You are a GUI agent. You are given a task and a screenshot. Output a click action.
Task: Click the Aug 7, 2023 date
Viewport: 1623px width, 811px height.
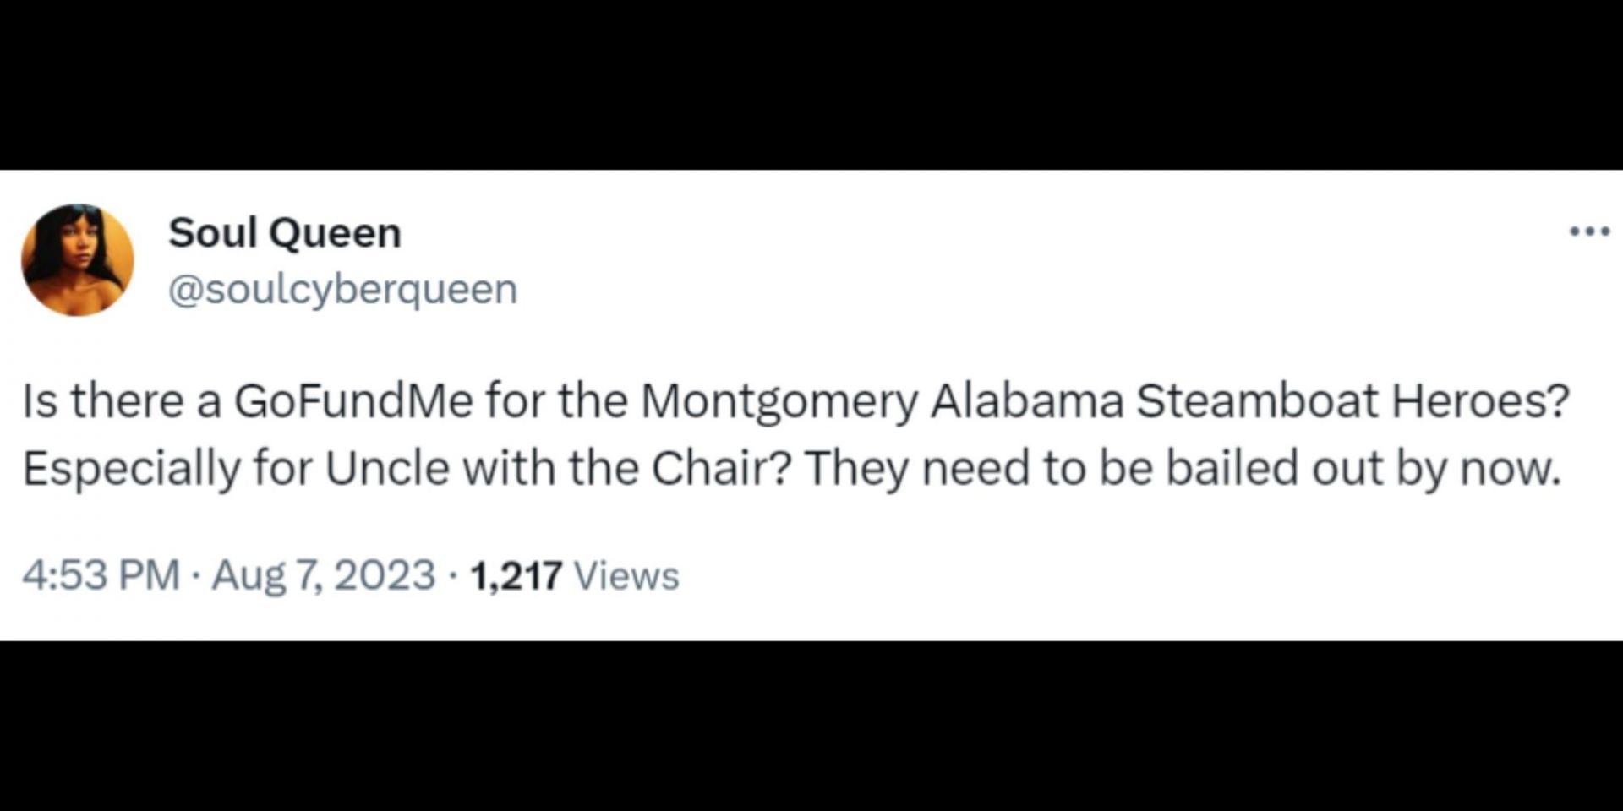pyautogui.click(x=323, y=575)
